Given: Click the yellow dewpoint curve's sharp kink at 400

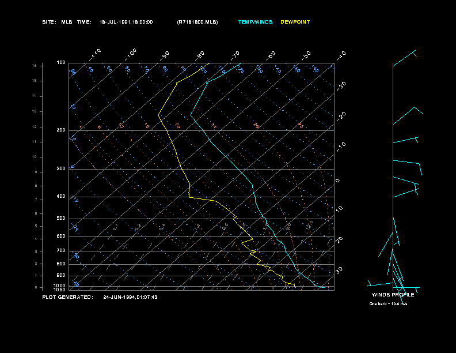Looking at the screenshot, I should click(189, 197).
